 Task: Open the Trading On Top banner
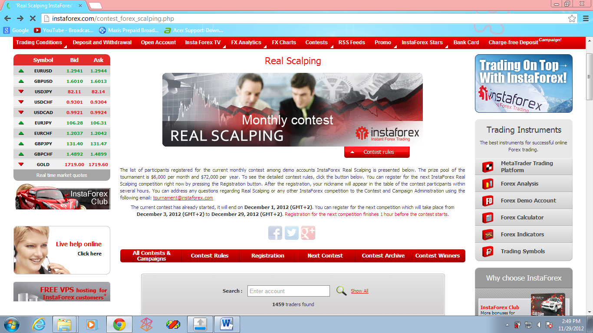(x=524, y=83)
